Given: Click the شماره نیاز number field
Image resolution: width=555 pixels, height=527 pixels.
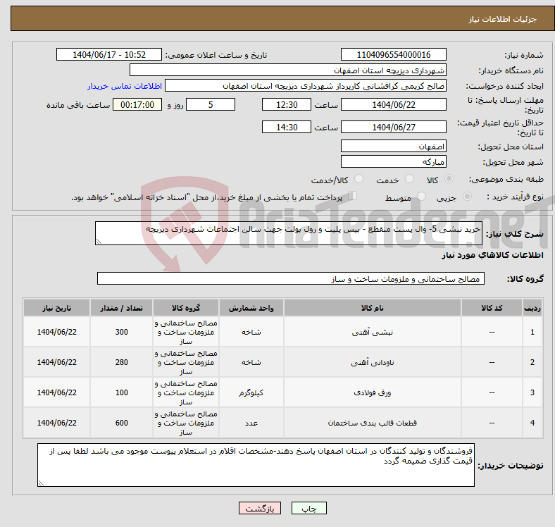Looking at the screenshot, I should 393,54.
